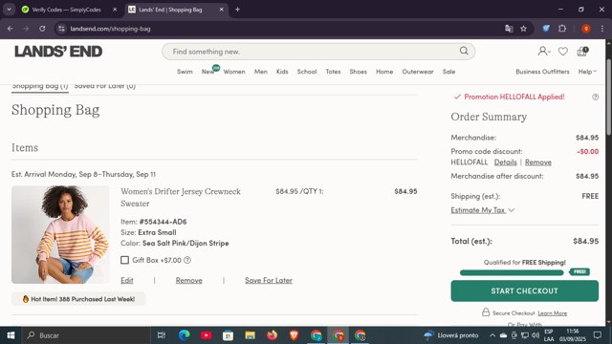Click the search magnifier icon
The image size is (612, 344).
pyautogui.click(x=464, y=51)
